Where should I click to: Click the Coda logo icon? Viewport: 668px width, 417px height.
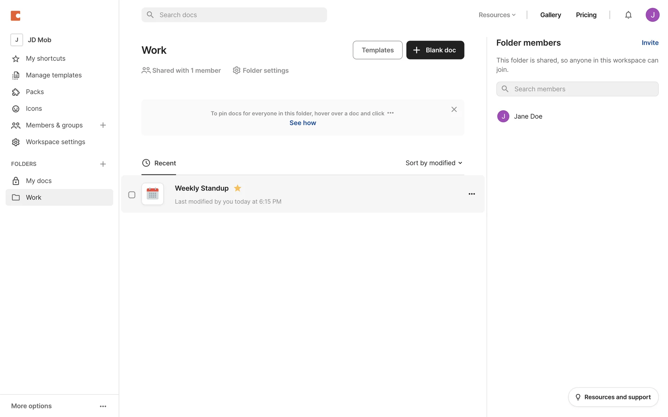pyautogui.click(x=16, y=16)
